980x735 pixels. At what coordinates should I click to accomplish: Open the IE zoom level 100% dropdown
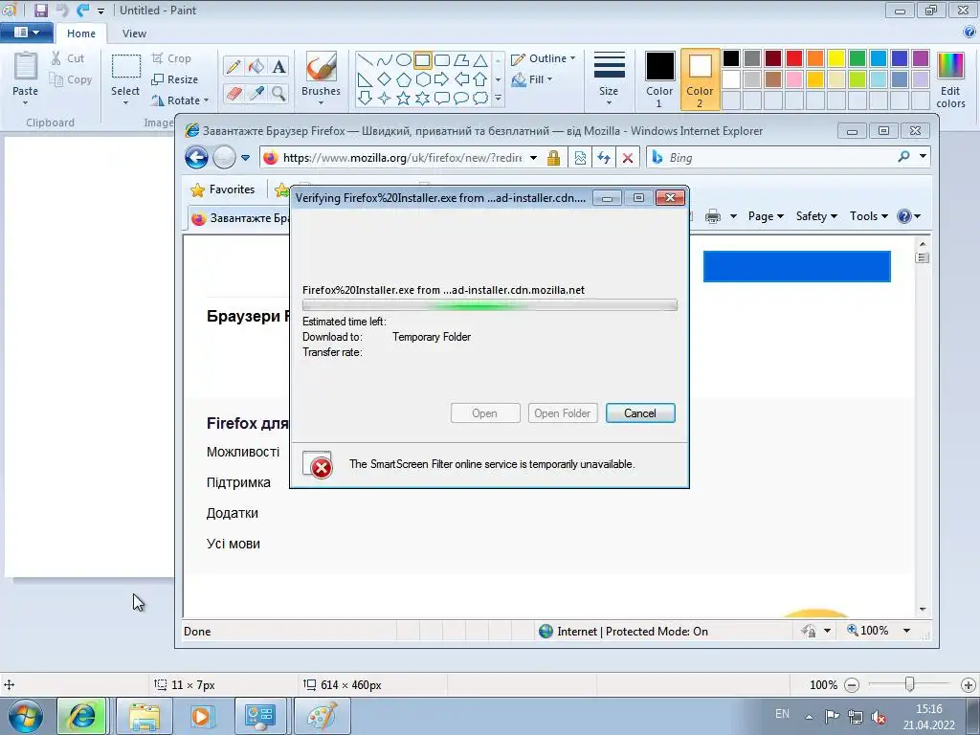(x=907, y=631)
